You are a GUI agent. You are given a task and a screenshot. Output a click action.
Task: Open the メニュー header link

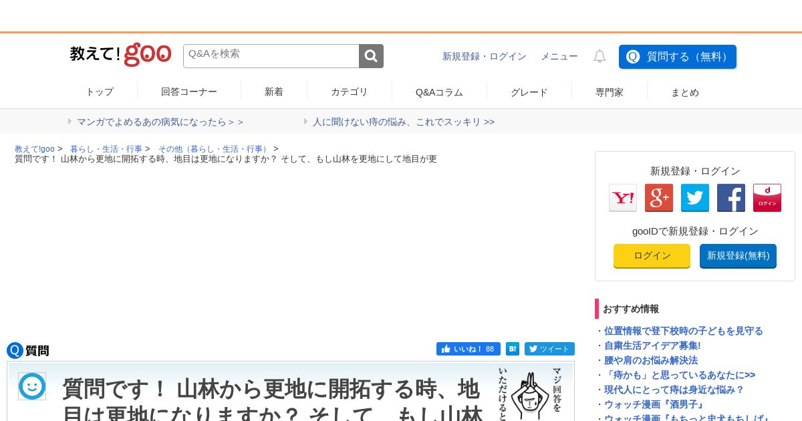(559, 57)
